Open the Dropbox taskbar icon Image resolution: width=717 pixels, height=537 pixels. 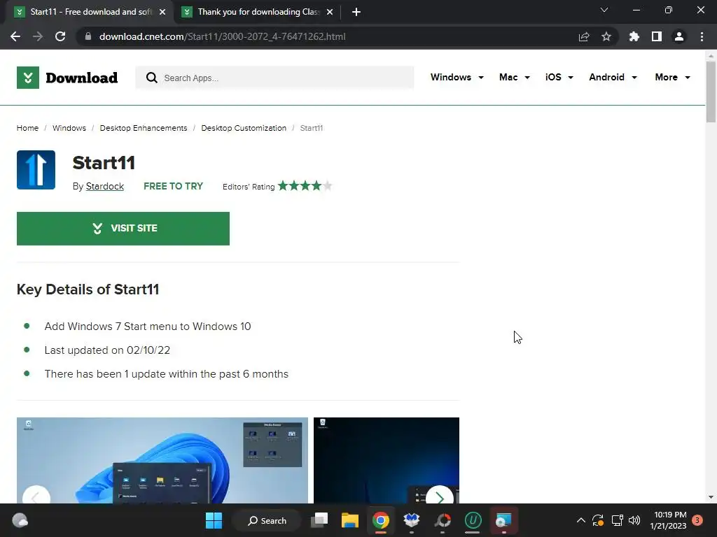coord(412,520)
